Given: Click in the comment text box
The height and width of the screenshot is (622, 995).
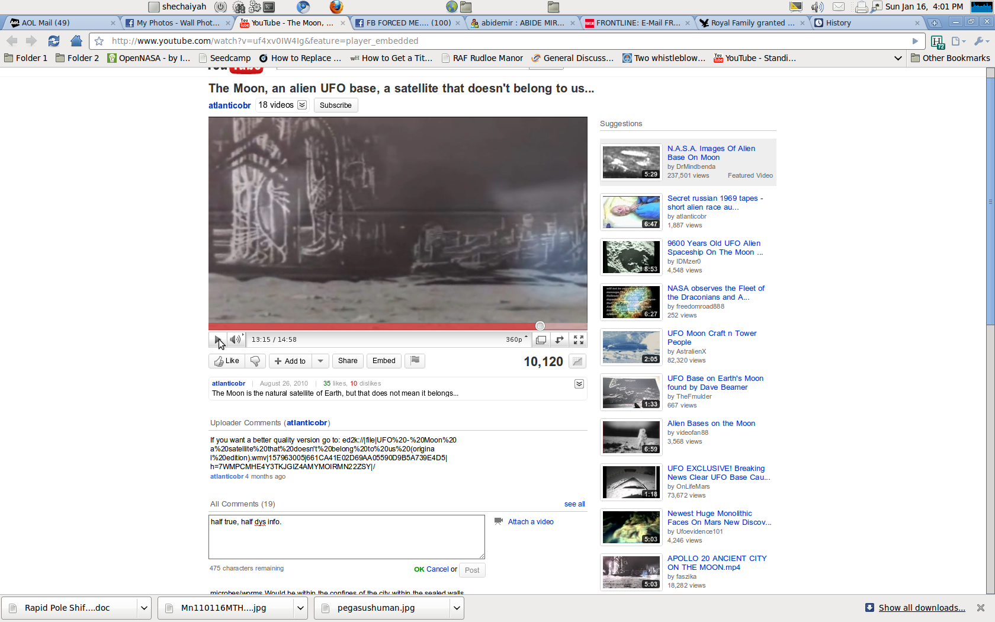Looking at the screenshot, I should (x=346, y=537).
